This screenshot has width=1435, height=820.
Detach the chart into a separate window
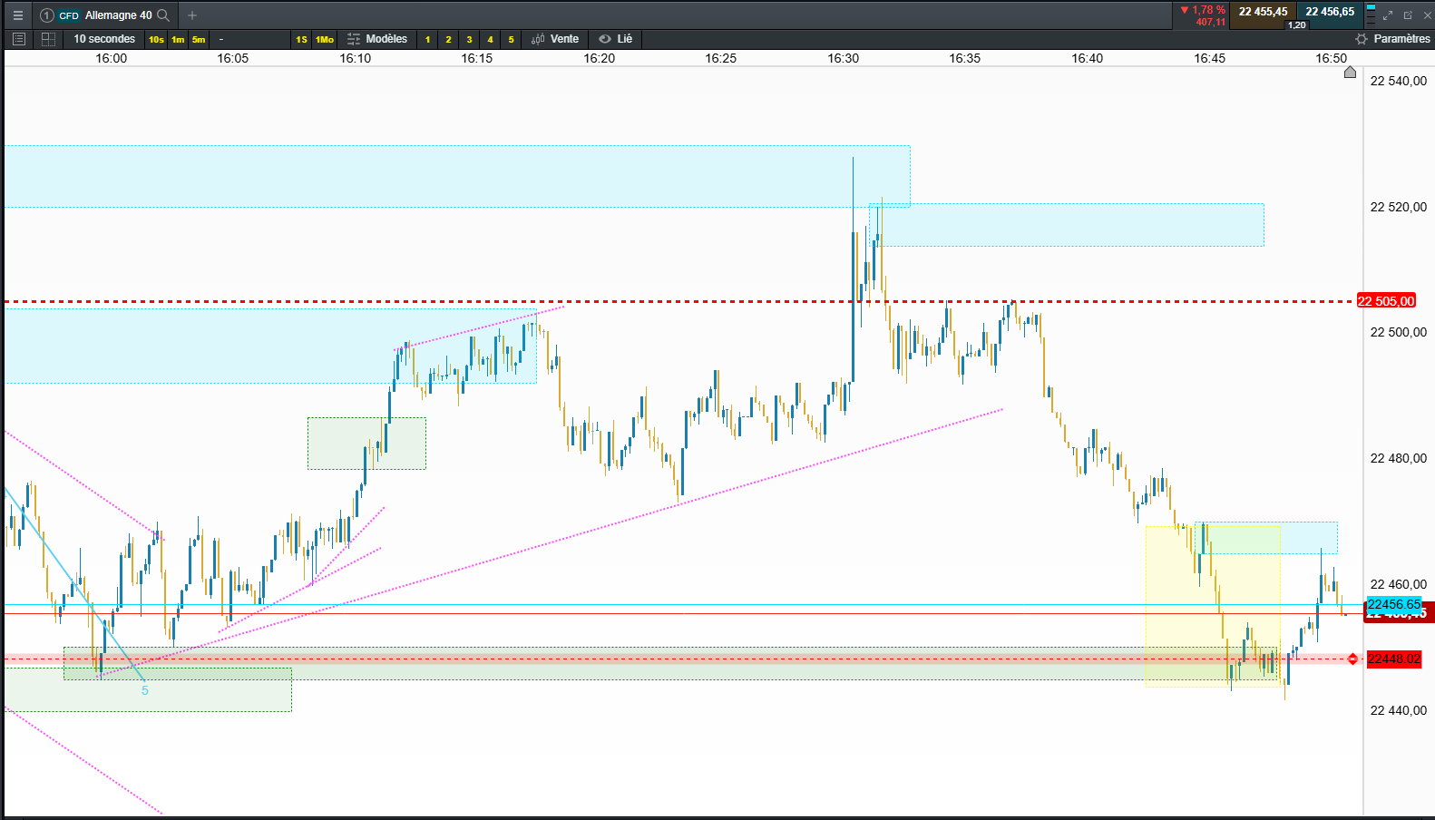(x=1408, y=15)
